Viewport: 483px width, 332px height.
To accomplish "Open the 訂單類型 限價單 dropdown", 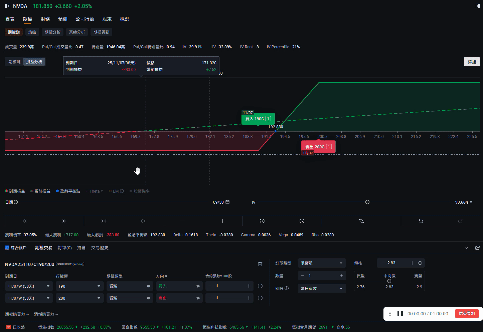I will click(x=321, y=263).
